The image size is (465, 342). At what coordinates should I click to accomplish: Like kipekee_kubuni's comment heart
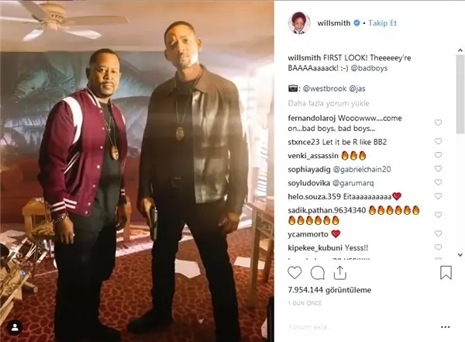tap(438, 247)
